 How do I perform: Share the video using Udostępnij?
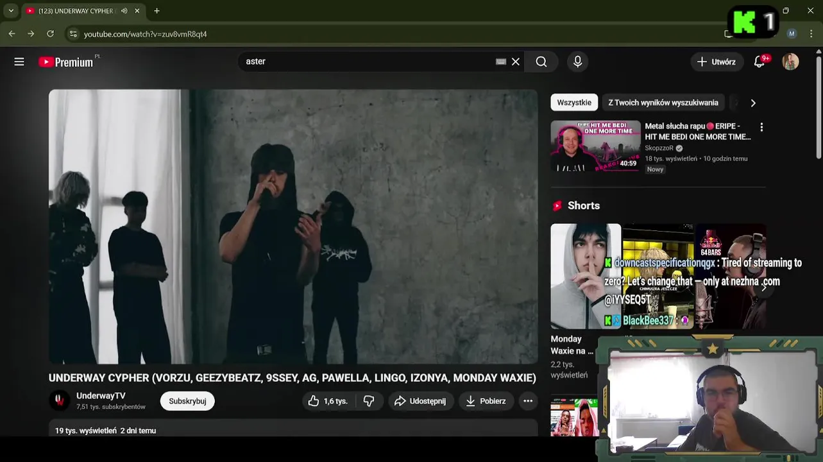click(421, 401)
